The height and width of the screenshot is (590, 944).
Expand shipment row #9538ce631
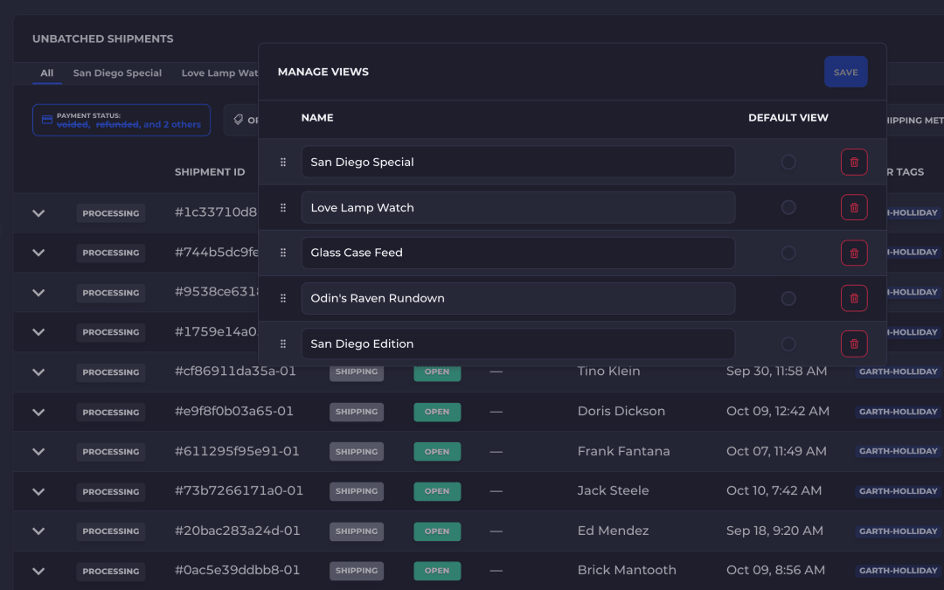(38, 293)
